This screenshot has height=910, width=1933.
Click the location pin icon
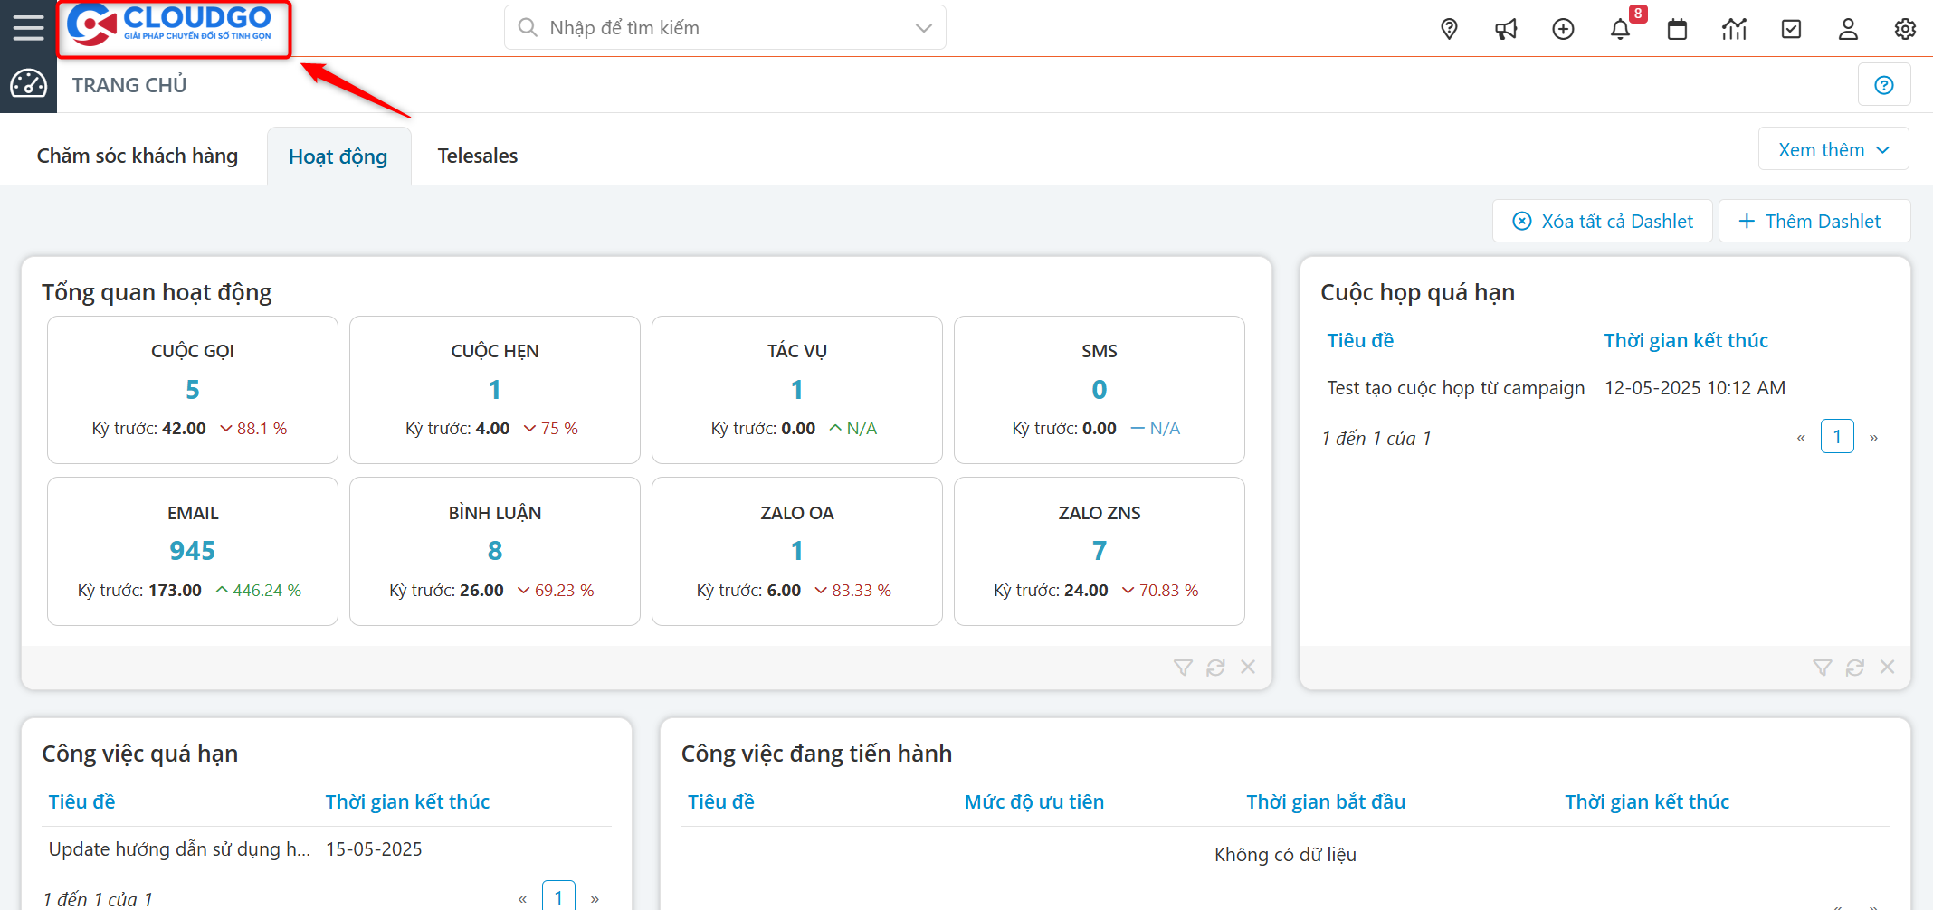point(1449,29)
